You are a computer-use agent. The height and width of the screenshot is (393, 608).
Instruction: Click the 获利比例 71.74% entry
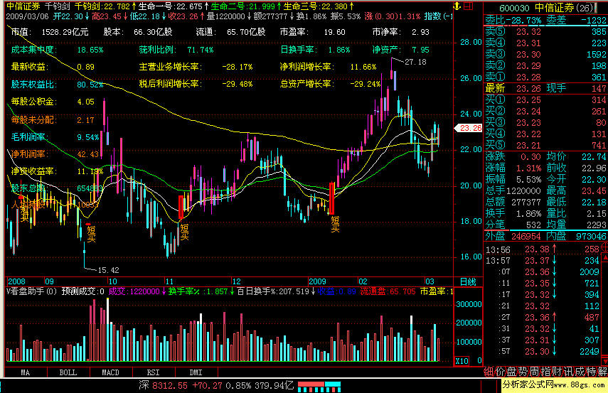(176, 50)
